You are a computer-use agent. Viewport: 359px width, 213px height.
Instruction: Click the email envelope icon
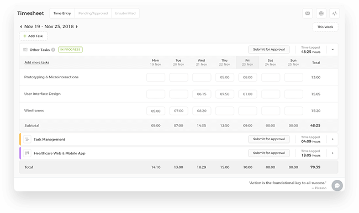[x=308, y=13]
